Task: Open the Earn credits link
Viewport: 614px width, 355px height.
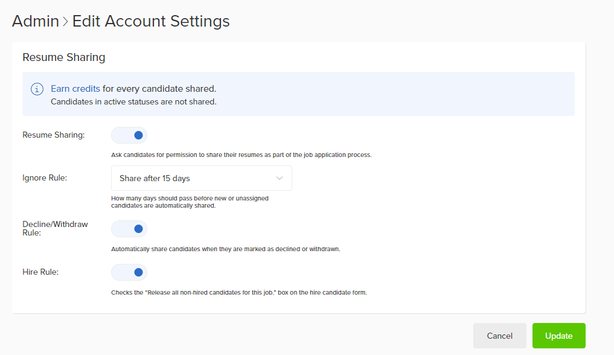Action: (75, 89)
